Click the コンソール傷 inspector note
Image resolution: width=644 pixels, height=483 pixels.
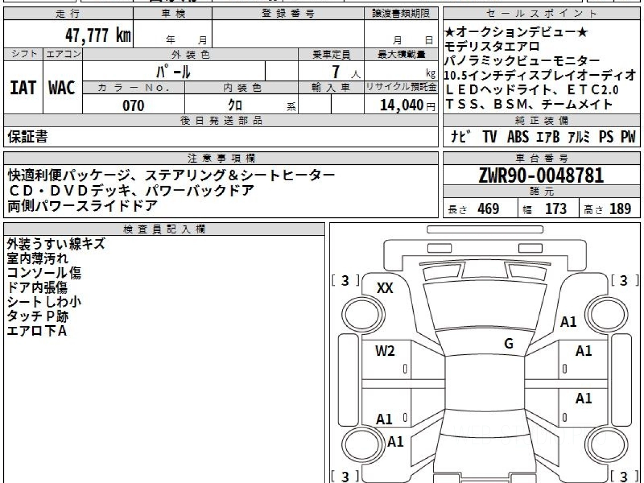click(x=44, y=273)
